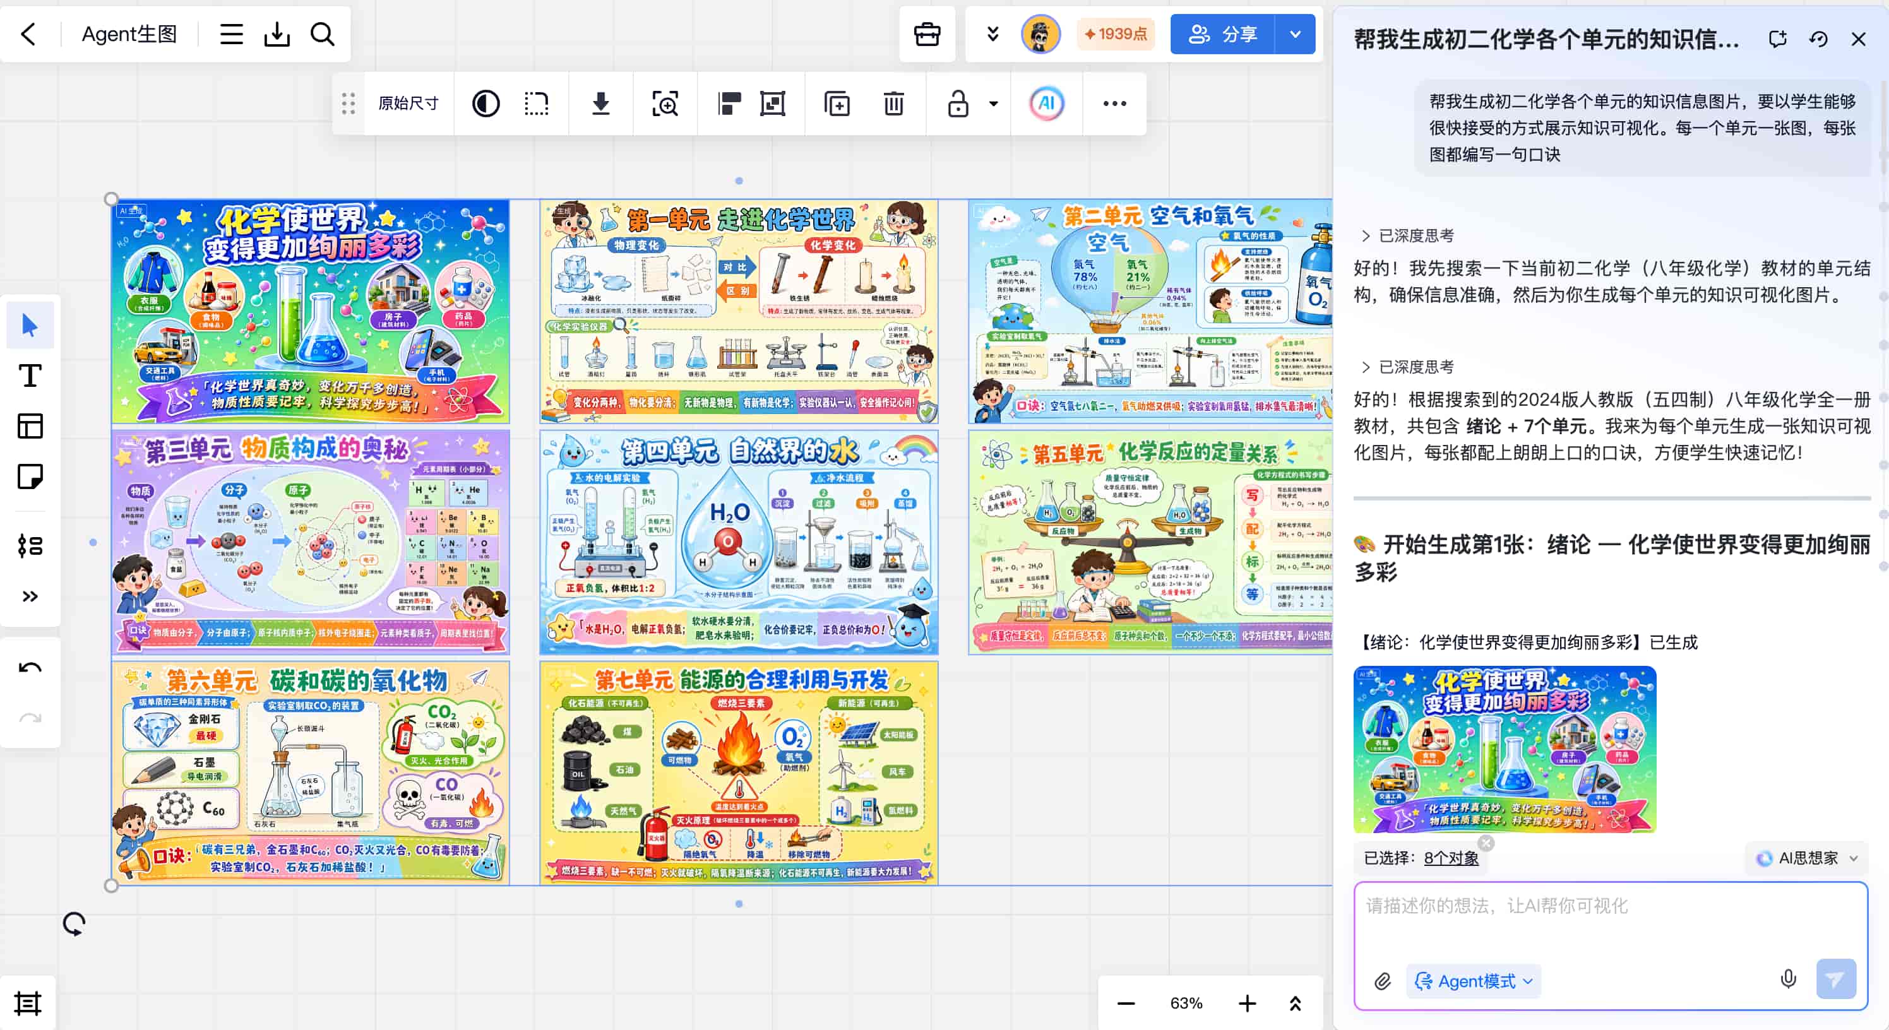This screenshot has width=1889, height=1030.
Task: Toggle the lock icon
Action: [x=958, y=104]
